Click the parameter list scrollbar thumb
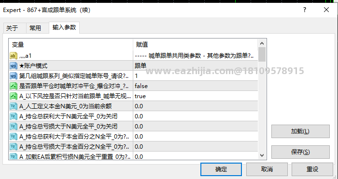Screen dimensions: 338x179 click(x=262, y=54)
